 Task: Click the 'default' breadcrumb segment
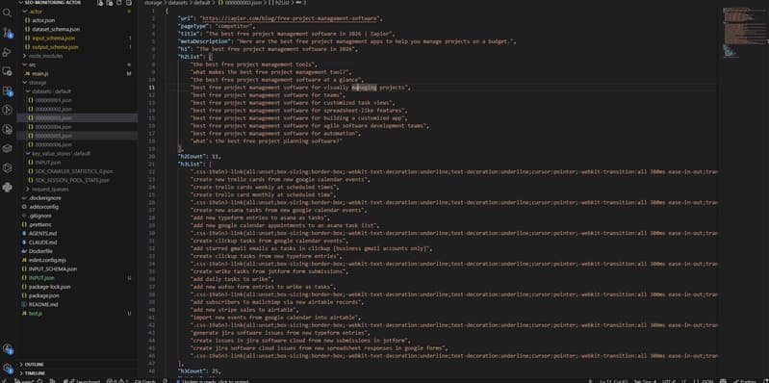(x=203, y=3)
